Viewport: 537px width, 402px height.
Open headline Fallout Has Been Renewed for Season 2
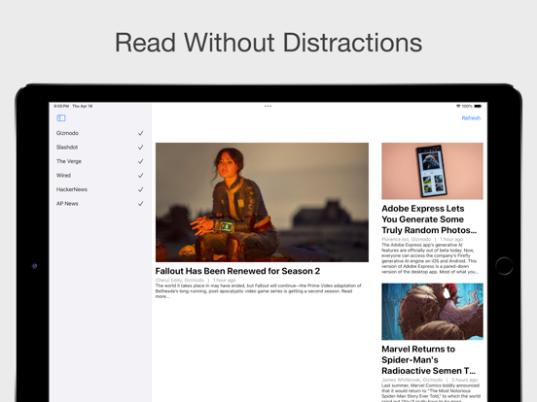[x=237, y=271]
